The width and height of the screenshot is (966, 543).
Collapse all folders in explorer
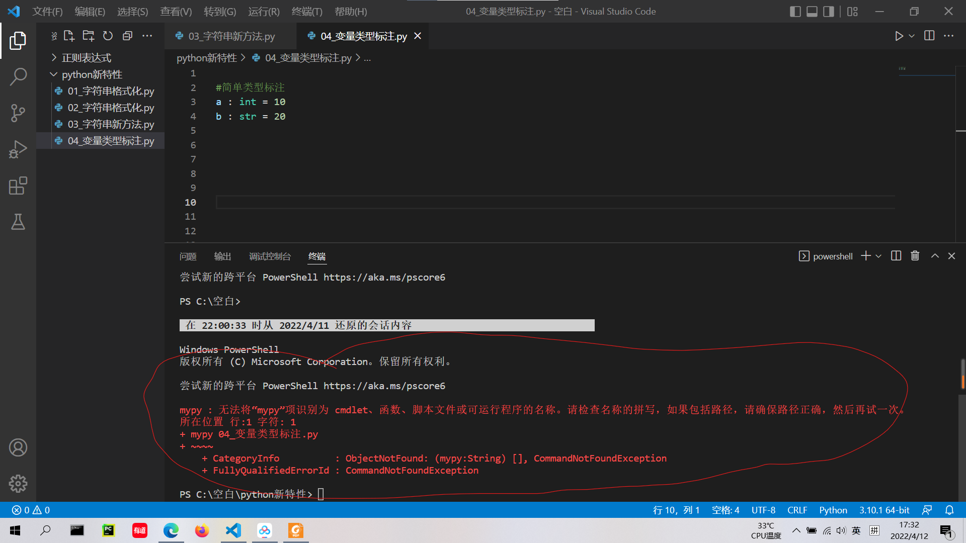127,36
